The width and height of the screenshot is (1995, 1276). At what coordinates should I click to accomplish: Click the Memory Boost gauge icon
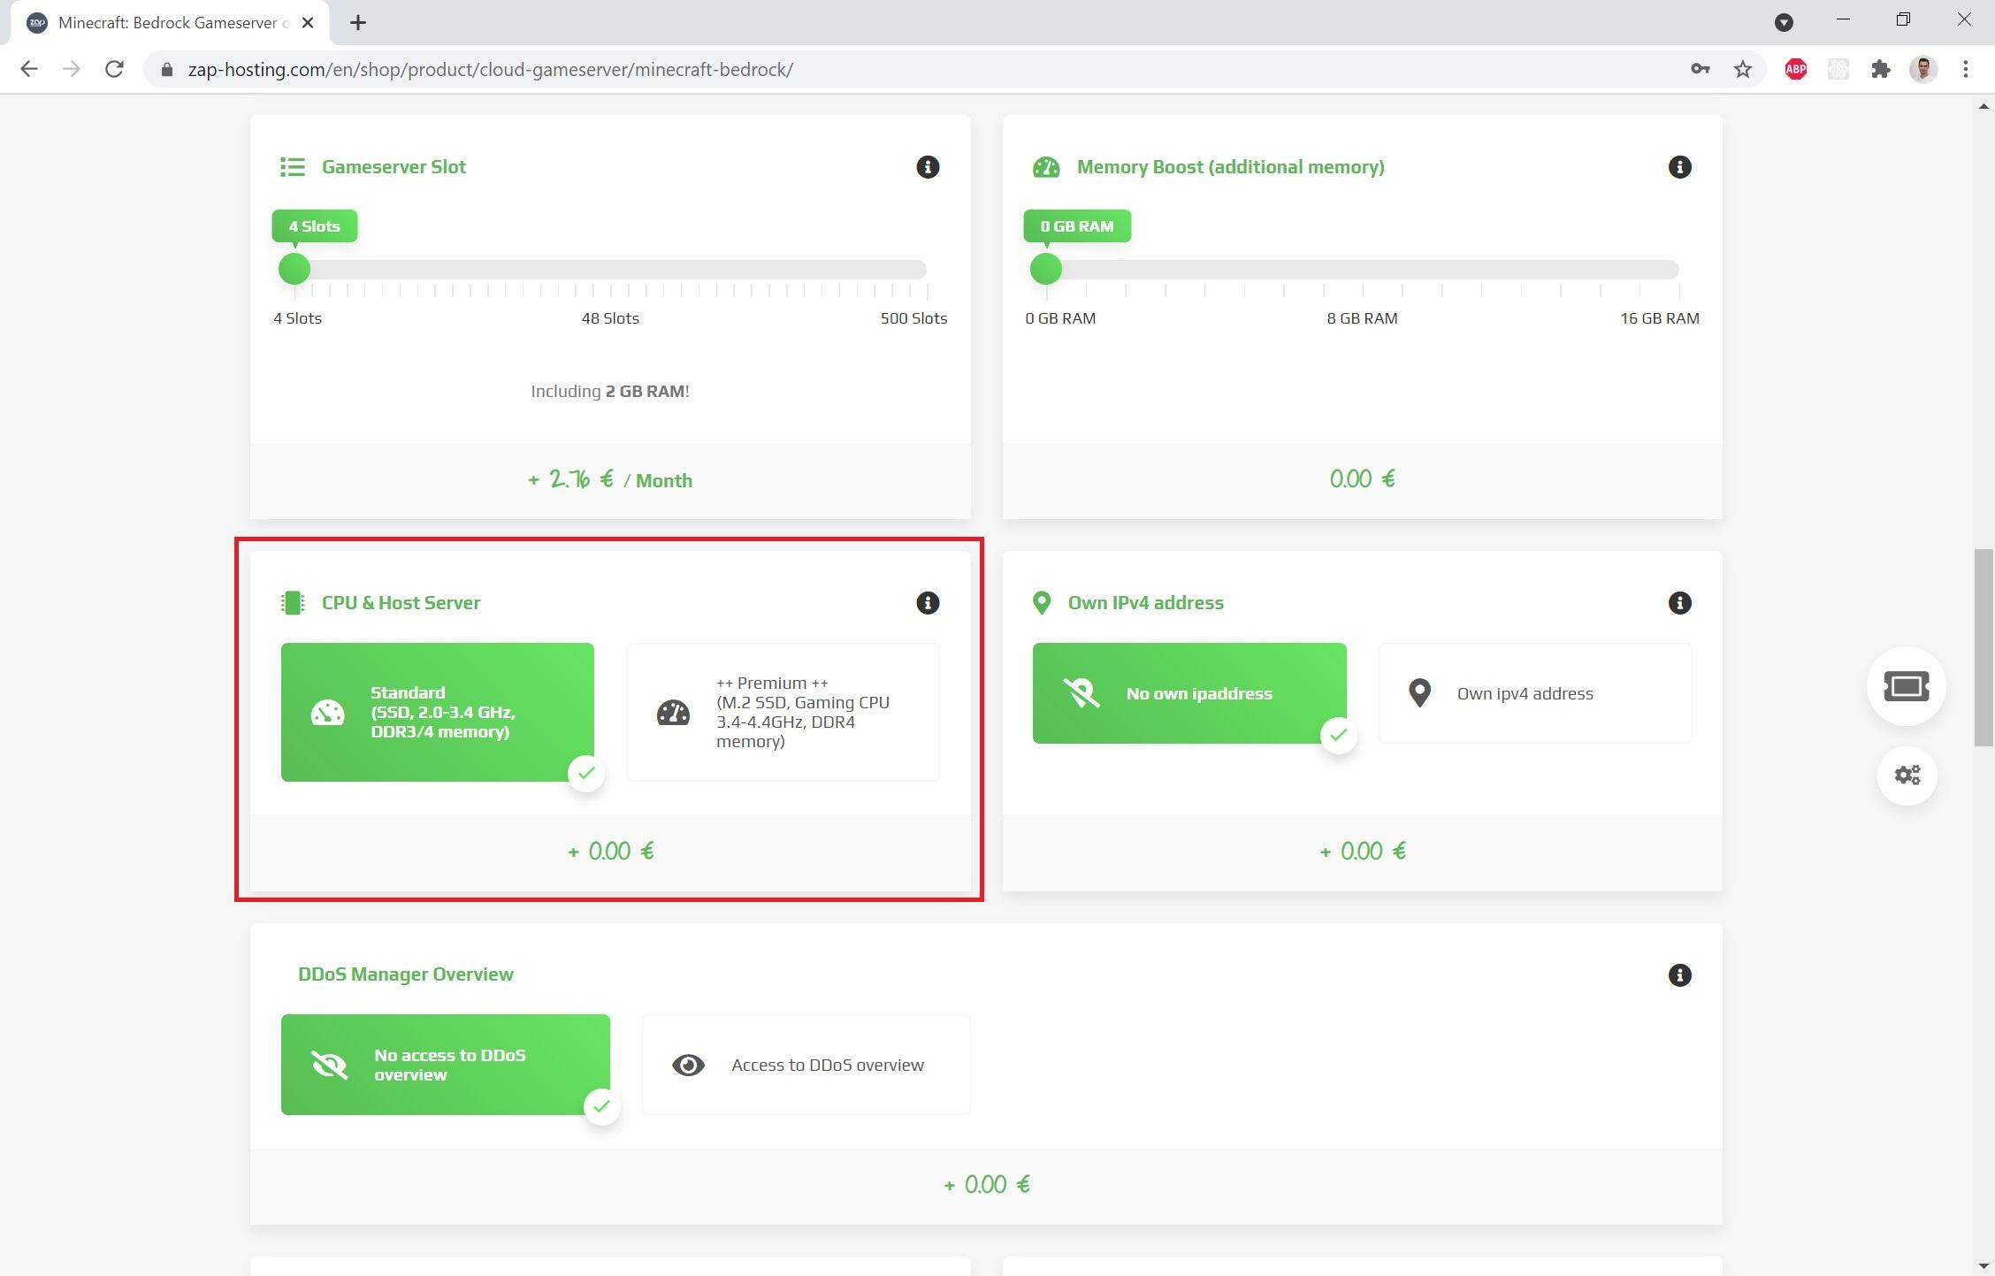(1045, 167)
